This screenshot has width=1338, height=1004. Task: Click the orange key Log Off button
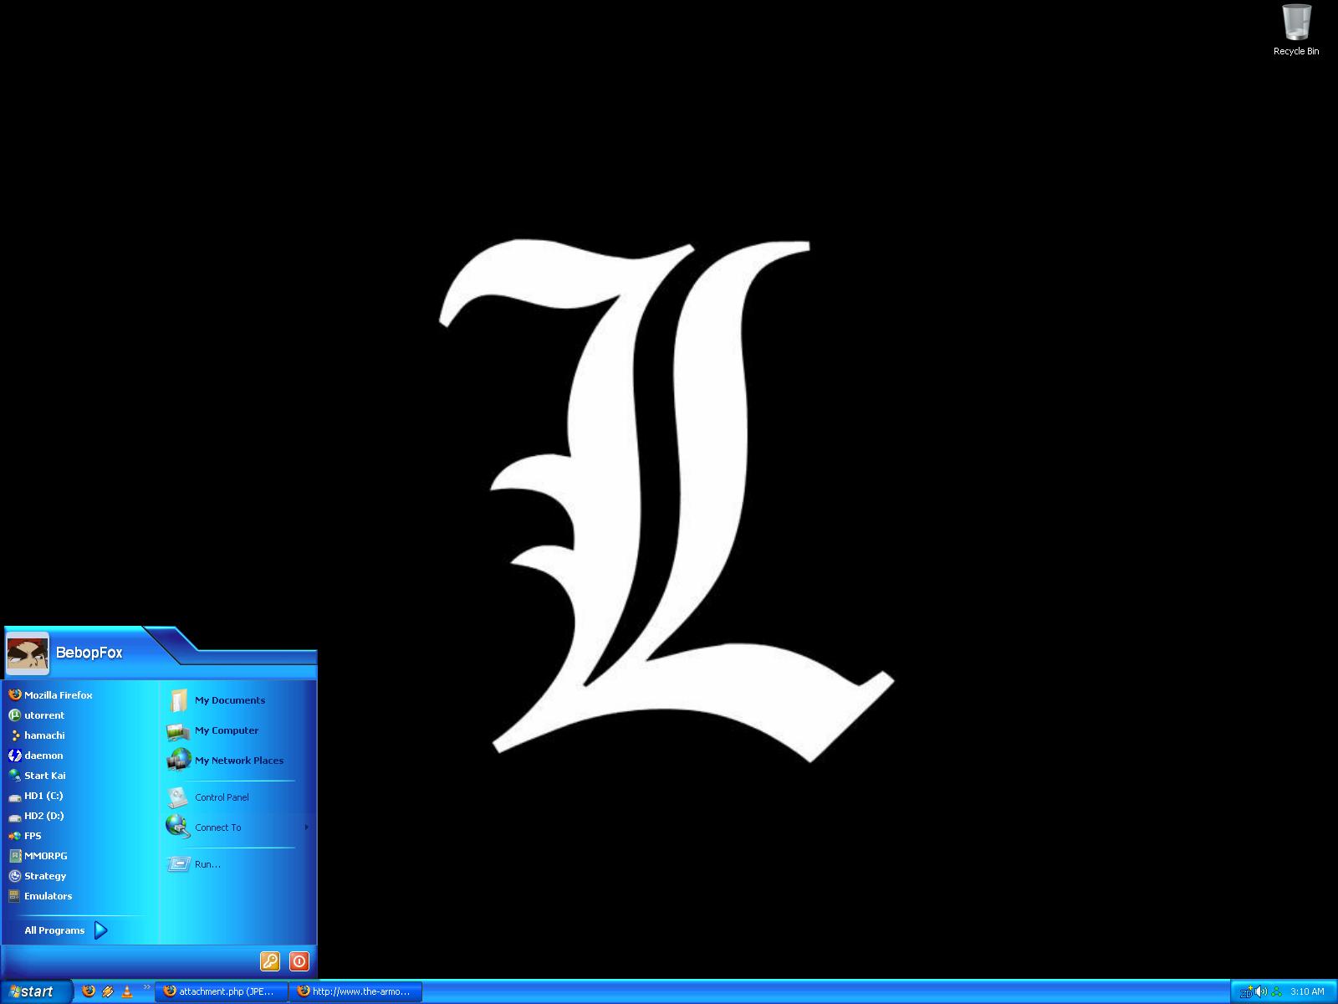tap(269, 961)
